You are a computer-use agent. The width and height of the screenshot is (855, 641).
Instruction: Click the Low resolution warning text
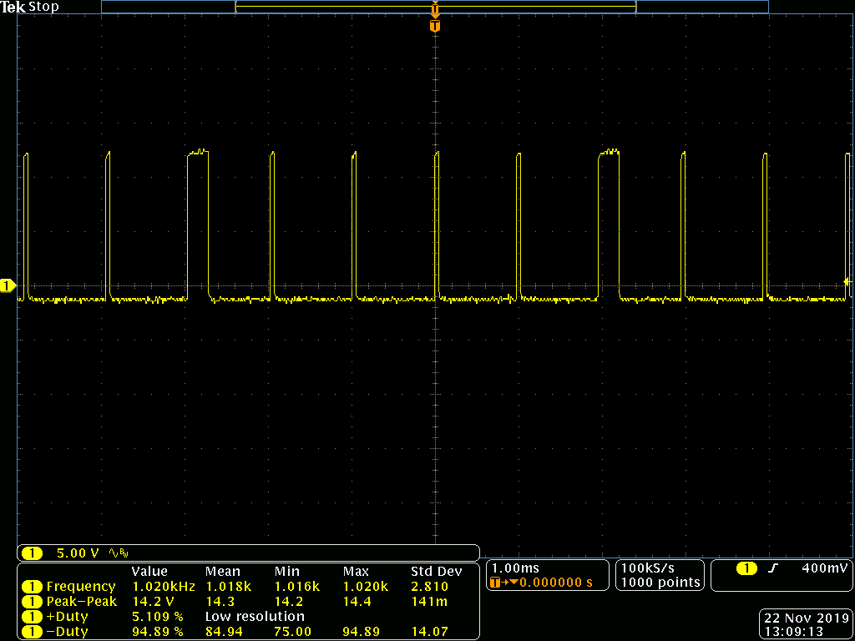click(255, 617)
